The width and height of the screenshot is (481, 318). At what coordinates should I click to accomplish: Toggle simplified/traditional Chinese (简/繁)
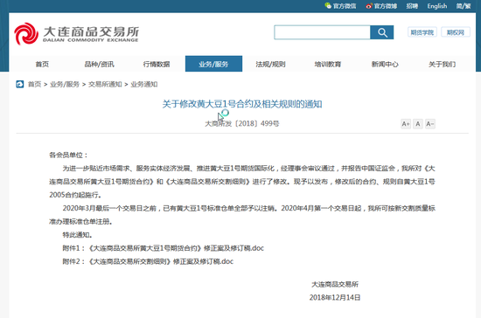464,6
